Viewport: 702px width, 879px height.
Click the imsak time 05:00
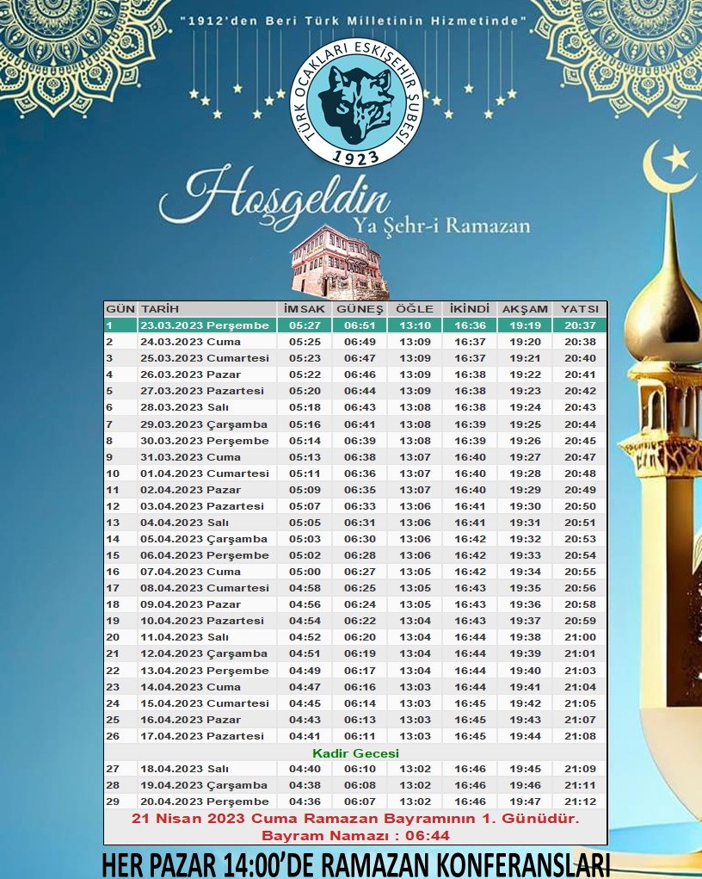click(305, 572)
